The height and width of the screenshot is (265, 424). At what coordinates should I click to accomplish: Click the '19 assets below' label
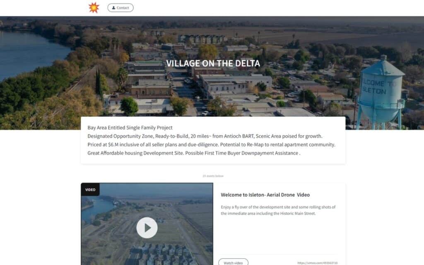(x=213, y=176)
